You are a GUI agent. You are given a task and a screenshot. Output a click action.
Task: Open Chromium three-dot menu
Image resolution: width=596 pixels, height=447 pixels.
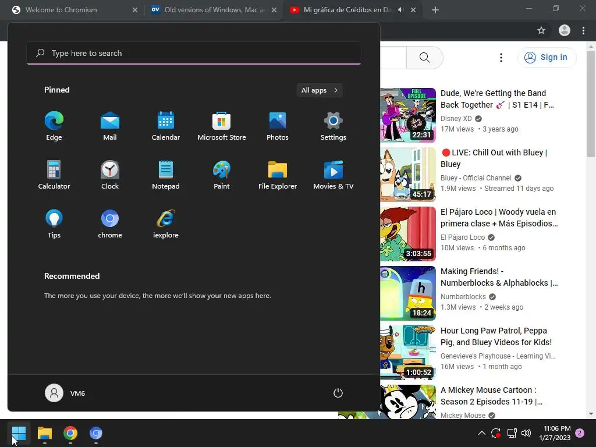(583, 30)
